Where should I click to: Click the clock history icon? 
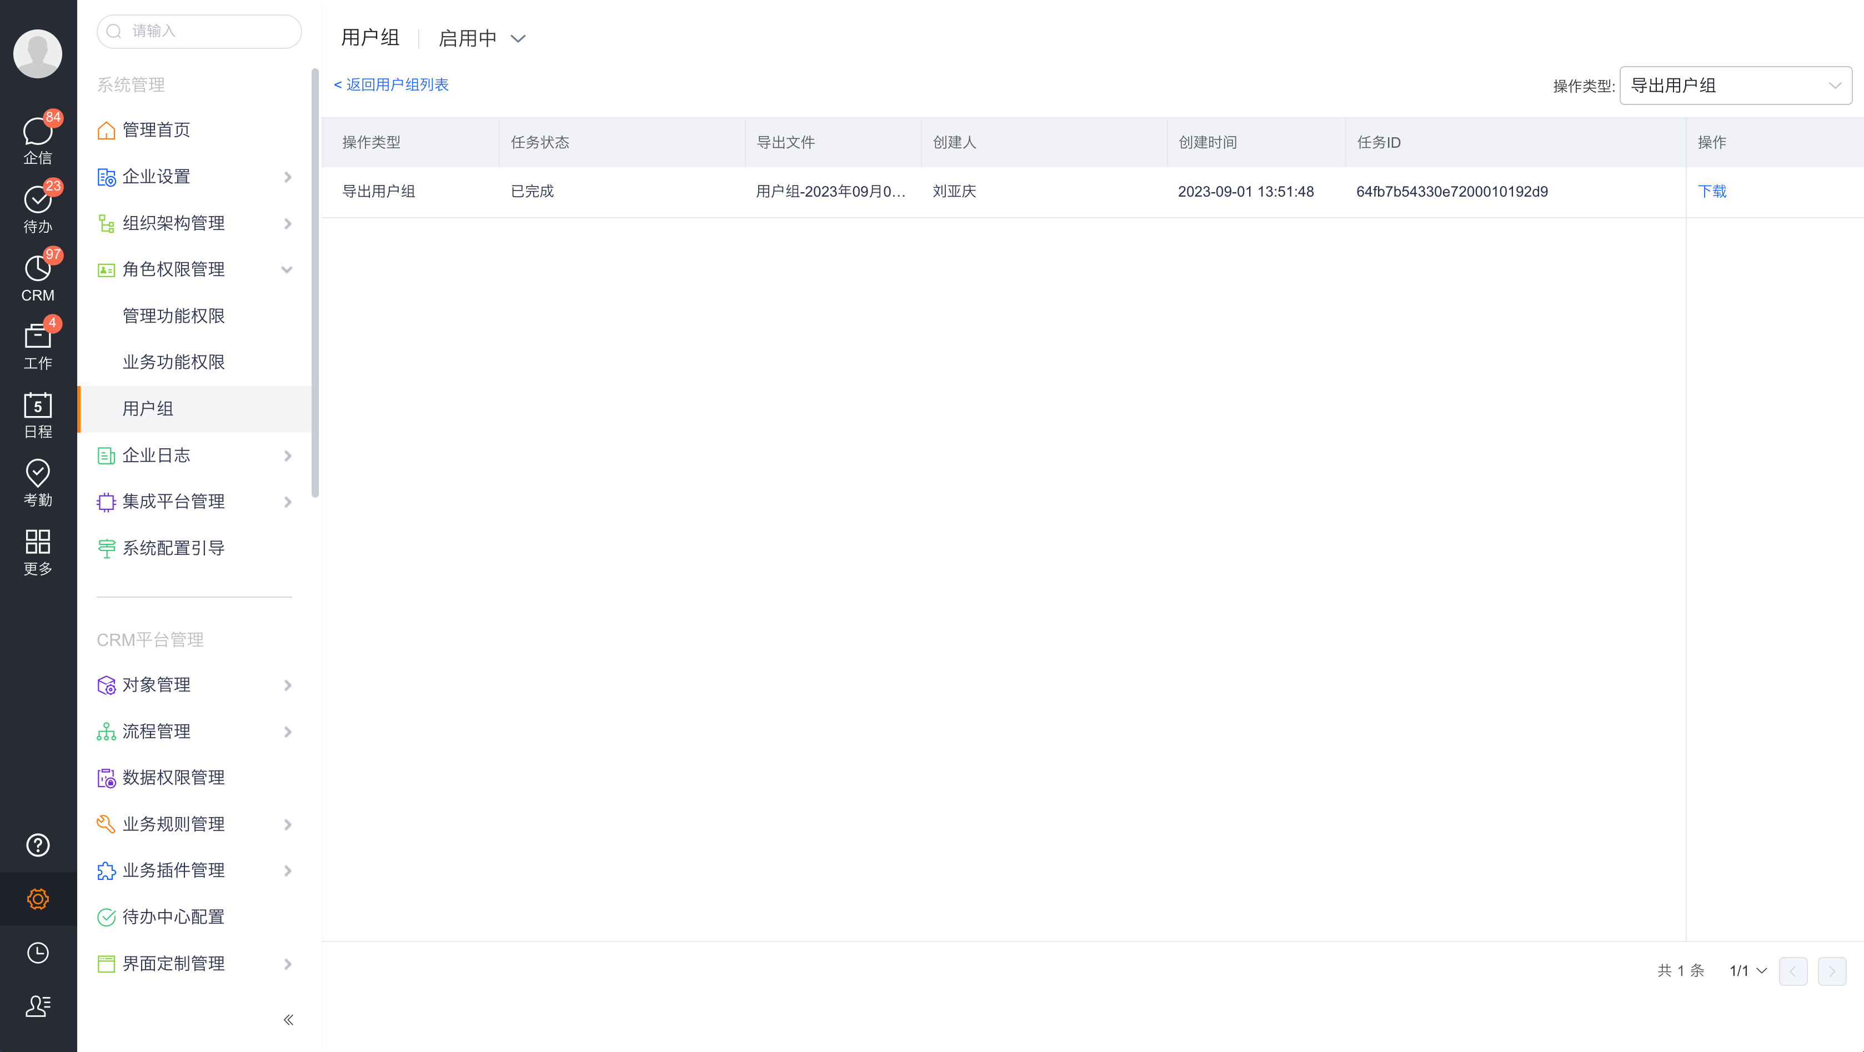click(38, 953)
